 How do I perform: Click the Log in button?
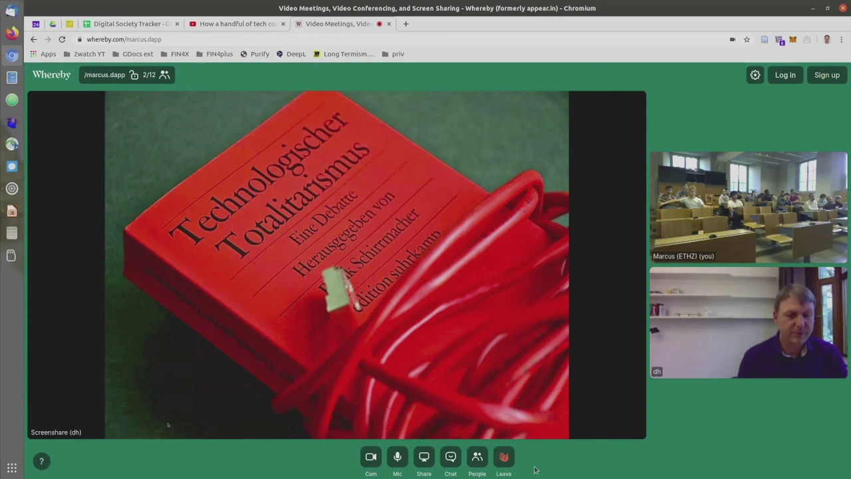click(x=785, y=75)
